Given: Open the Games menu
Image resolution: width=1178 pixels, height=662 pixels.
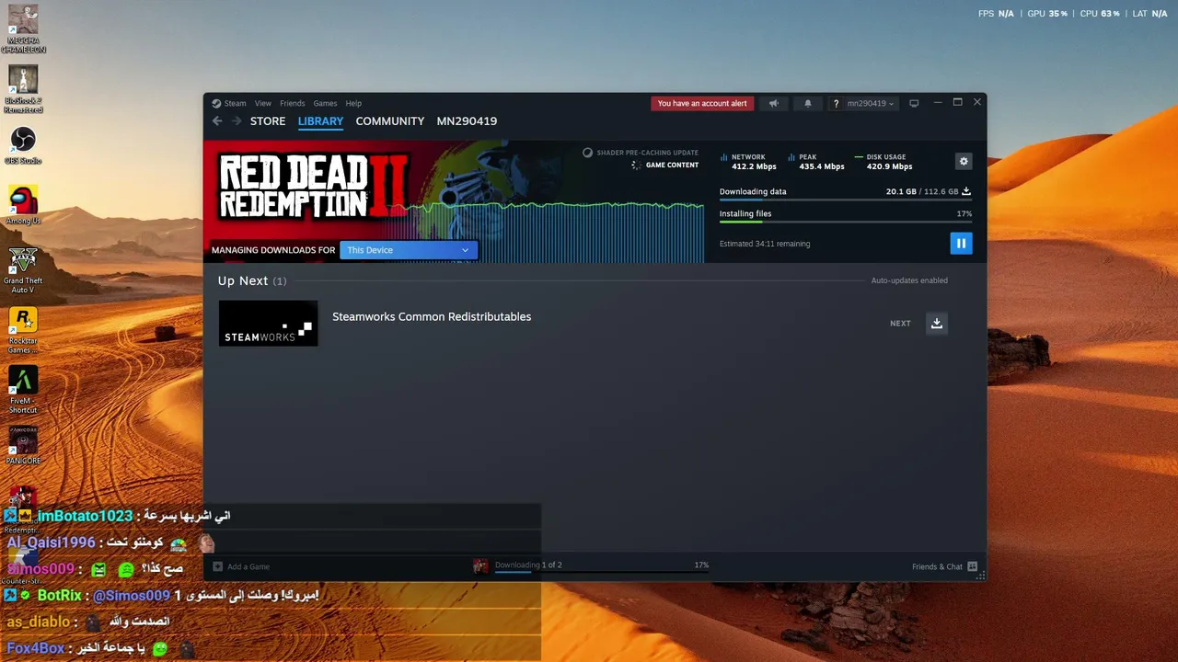Looking at the screenshot, I should [325, 103].
